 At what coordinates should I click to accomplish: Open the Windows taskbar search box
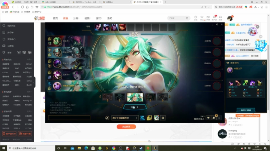tap(31, 148)
